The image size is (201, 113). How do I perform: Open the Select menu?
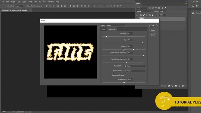click(30, 2)
